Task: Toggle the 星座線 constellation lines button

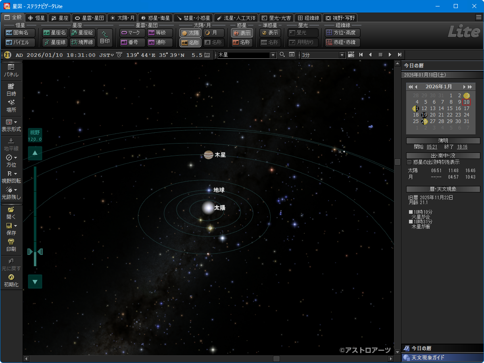Action: point(55,42)
